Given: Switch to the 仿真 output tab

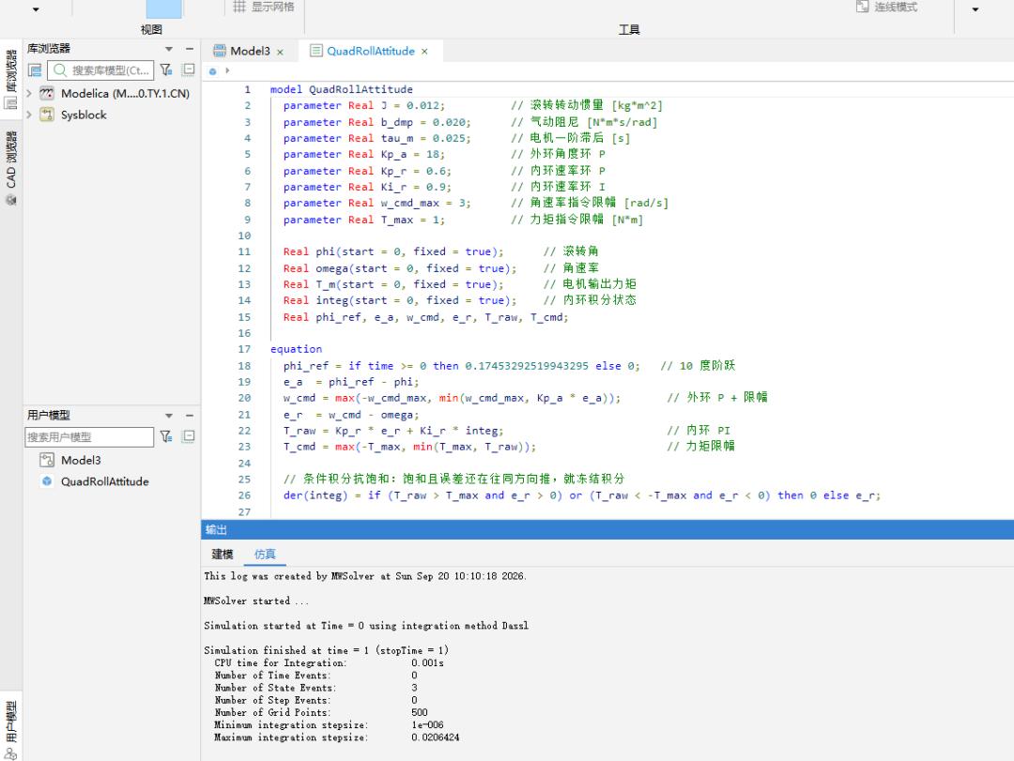Looking at the screenshot, I should click(x=265, y=555).
